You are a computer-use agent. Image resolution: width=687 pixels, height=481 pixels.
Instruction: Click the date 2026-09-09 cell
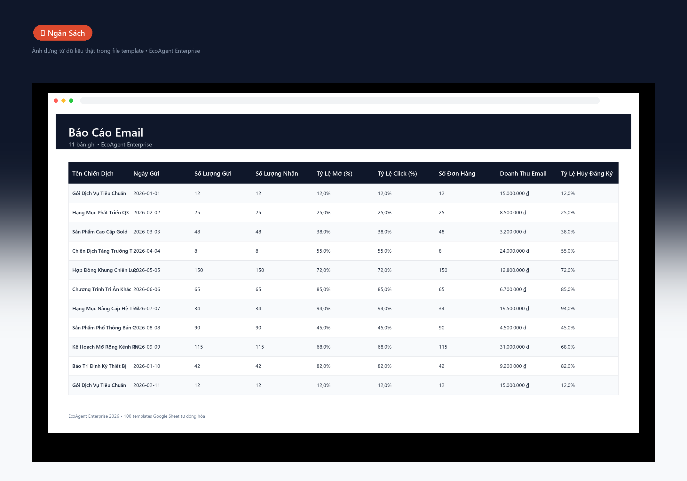(147, 347)
